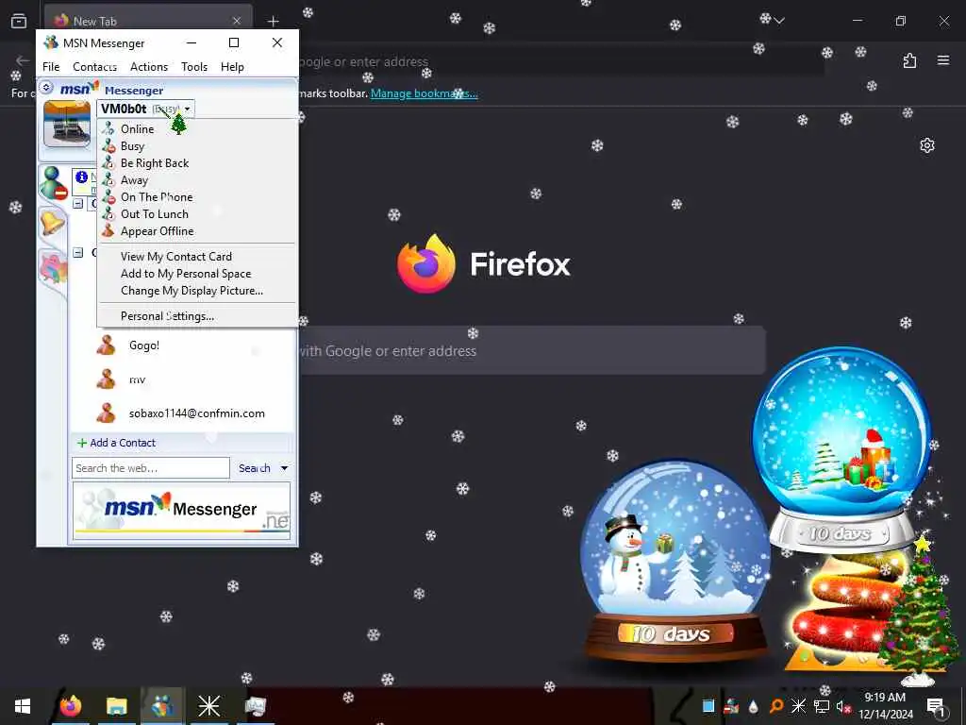Collapse the first contact group
The height and width of the screenshot is (725, 966).
point(78,204)
